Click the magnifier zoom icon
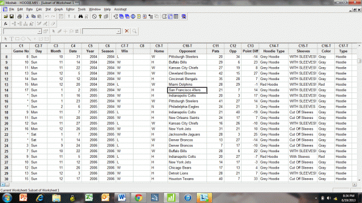This screenshot has width=362, height=203. (x=135, y=31)
